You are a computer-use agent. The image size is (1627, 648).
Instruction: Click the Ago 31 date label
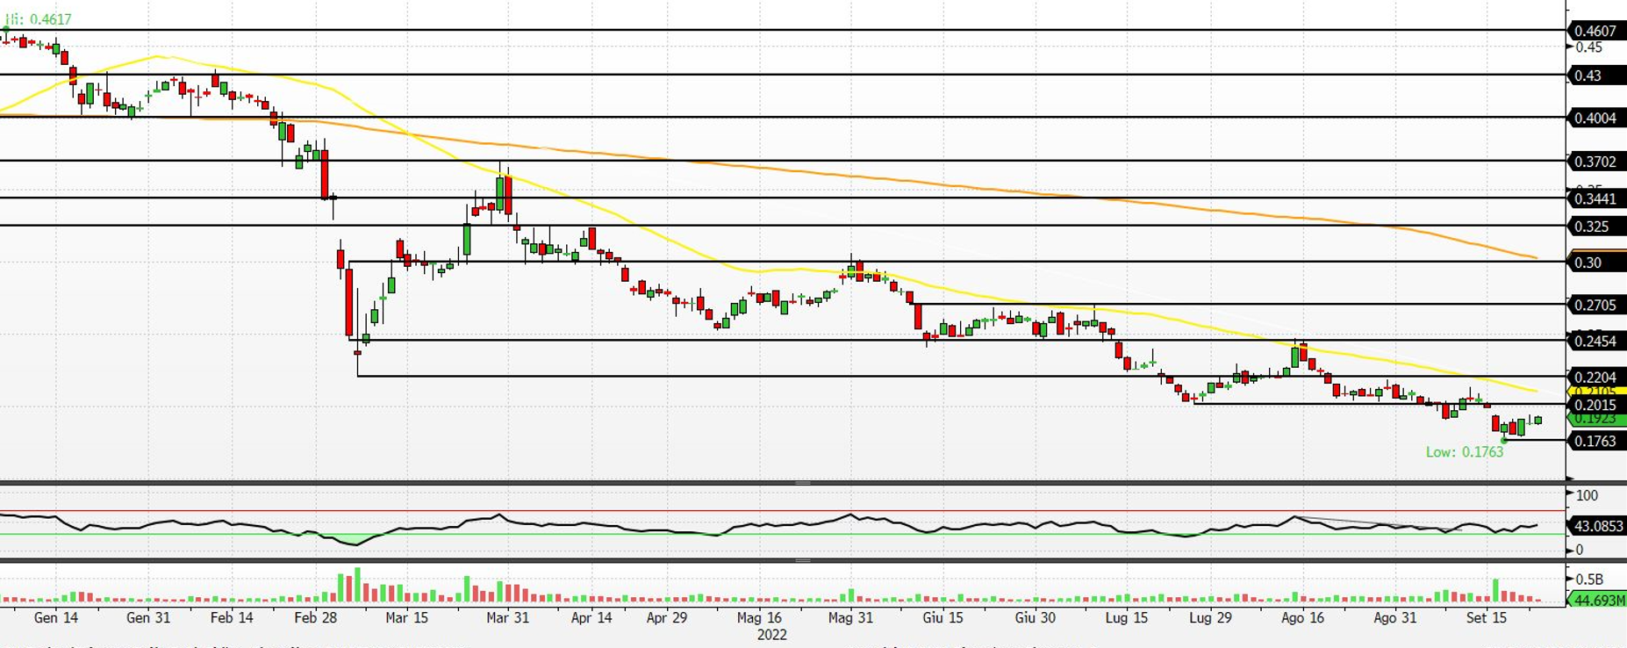point(1394,618)
